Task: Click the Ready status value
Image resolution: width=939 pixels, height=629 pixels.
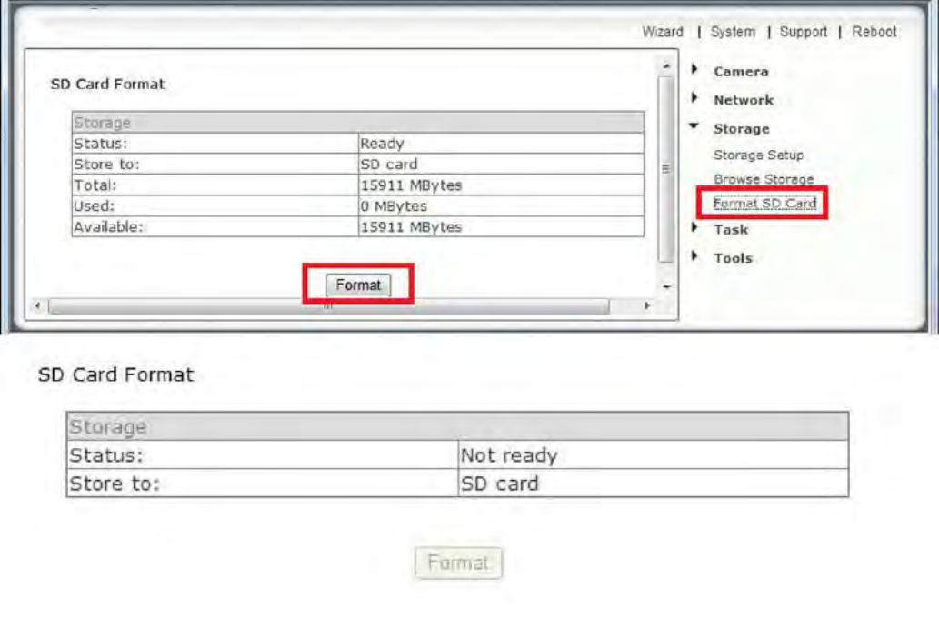Action: [x=382, y=144]
